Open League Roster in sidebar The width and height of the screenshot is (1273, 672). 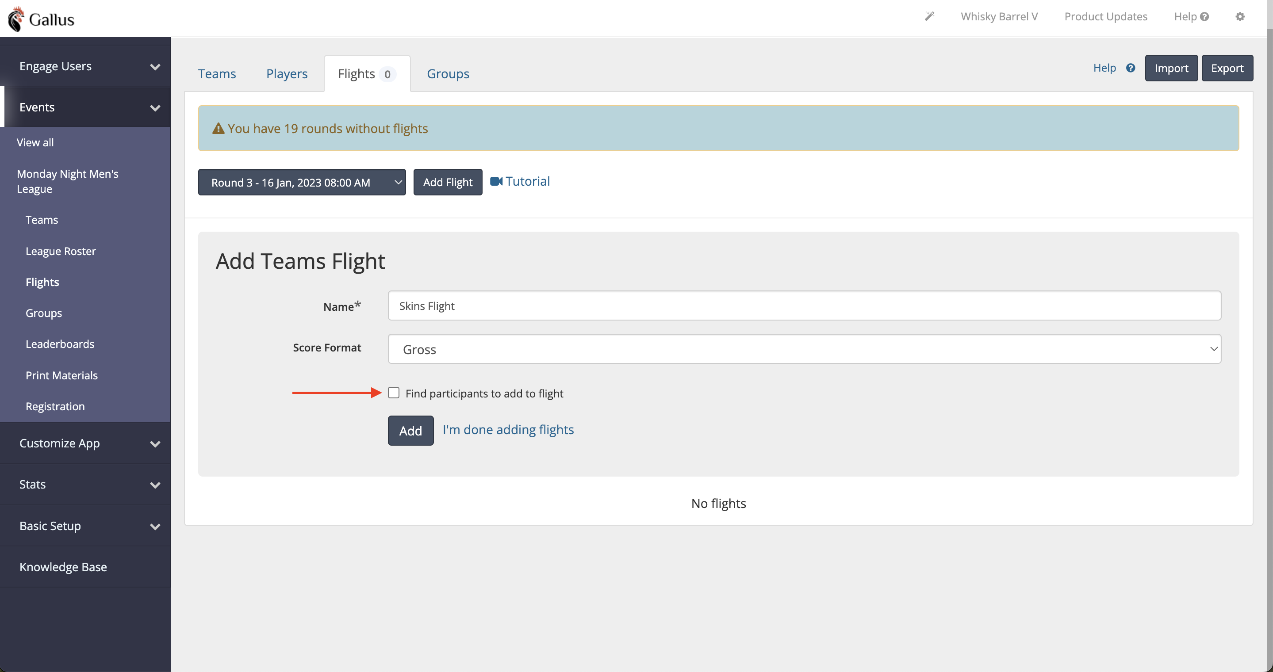click(61, 251)
